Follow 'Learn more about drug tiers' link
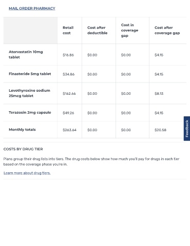Image resolution: width=190 pixels, height=246 pixels. pos(27,173)
